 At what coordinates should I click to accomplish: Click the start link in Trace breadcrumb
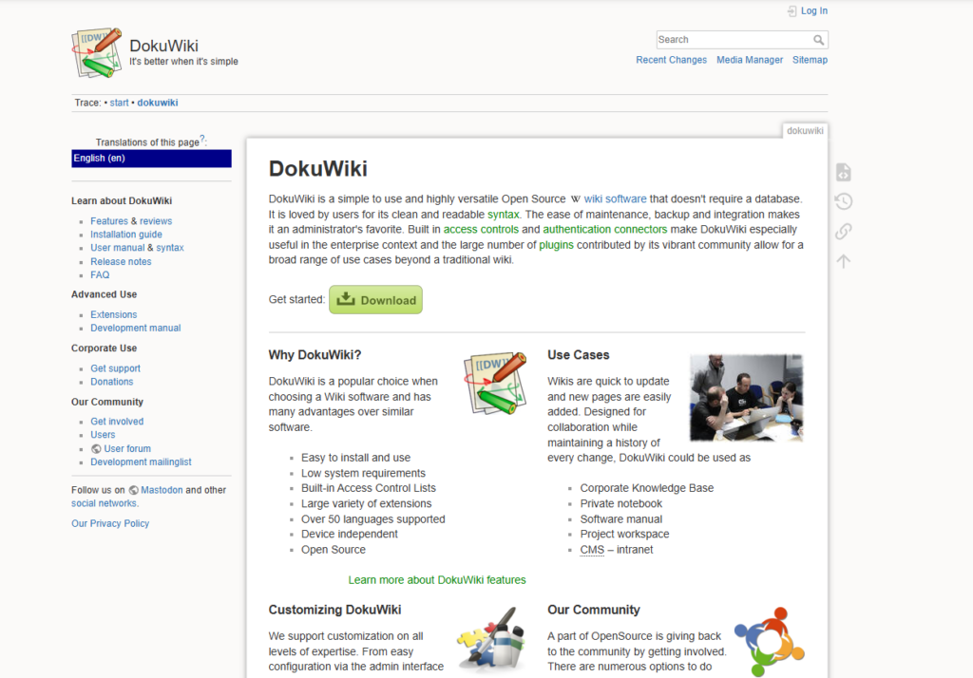[119, 103]
